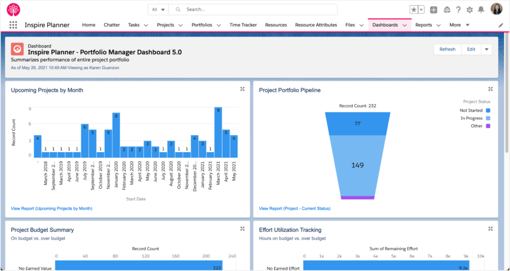
Task: Expand the Upcoming Projects by Month chart
Action: pos(243,89)
